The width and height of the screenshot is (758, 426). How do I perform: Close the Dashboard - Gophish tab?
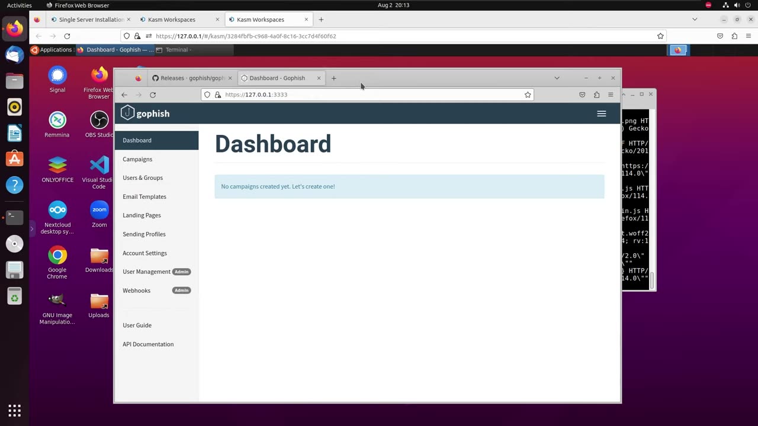(x=319, y=78)
